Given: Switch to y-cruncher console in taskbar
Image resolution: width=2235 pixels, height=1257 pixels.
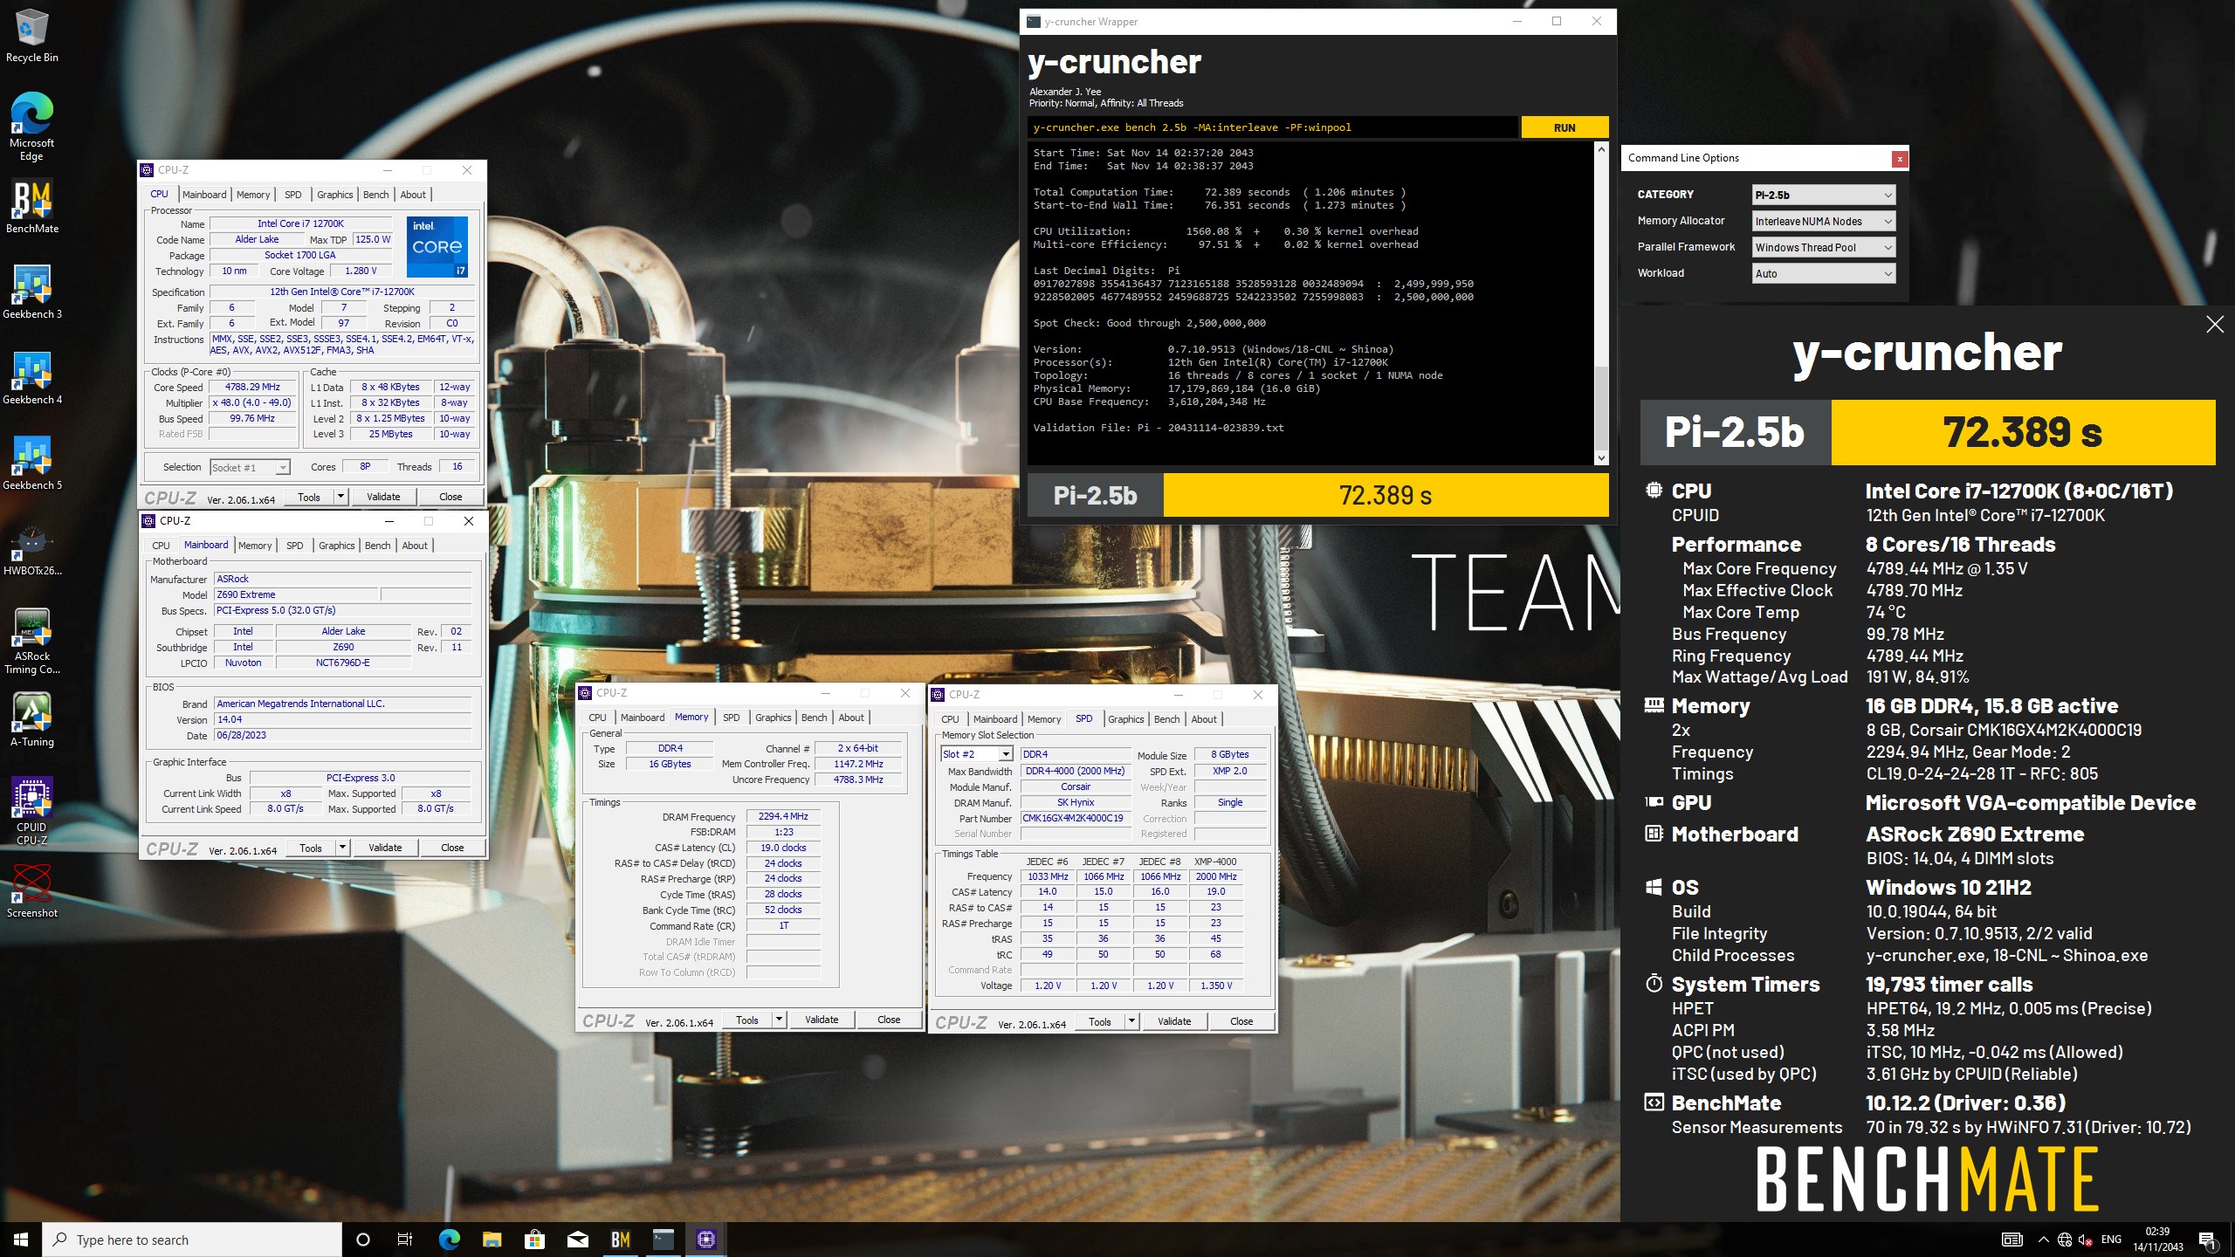Looking at the screenshot, I should pyautogui.click(x=664, y=1240).
